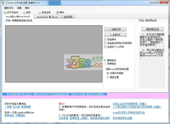Open 选项 from the toolbar
170x124 pixels.
[x=27, y=12]
